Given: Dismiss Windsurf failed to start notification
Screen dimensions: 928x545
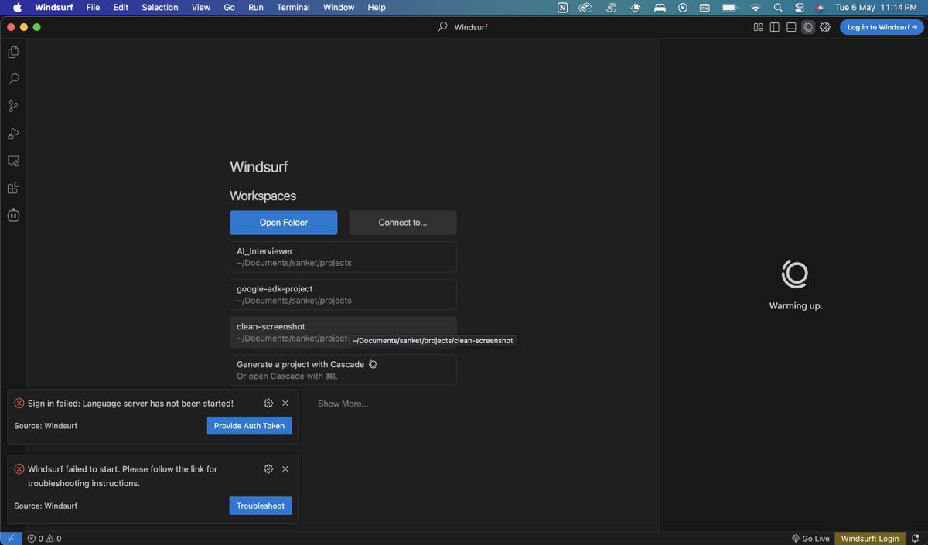Looking at the screenshot, I should pos(285,469).
